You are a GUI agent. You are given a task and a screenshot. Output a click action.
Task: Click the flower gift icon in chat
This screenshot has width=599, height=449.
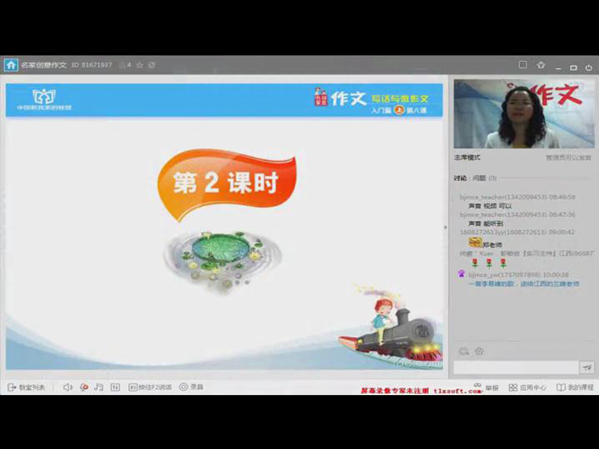click(478, 351)
